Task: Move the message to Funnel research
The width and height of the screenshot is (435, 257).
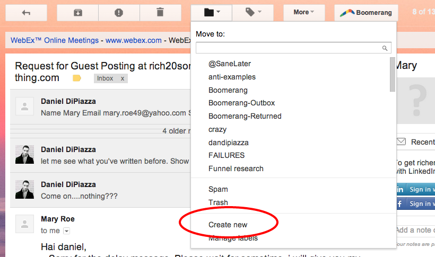Action: pyautogui.click(x=236, y=169)
